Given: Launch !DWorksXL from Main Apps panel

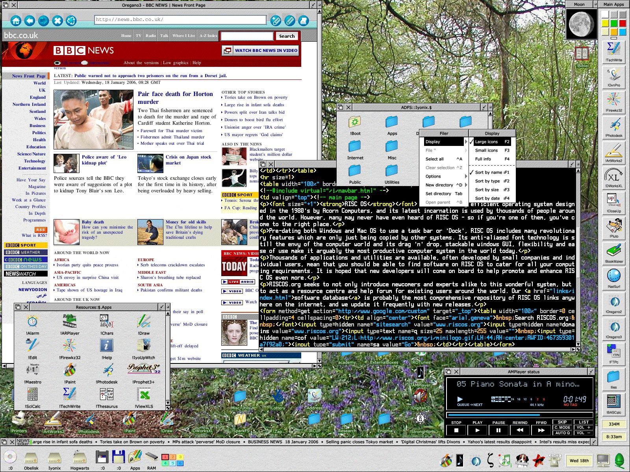Looking at the screenshot, I should [x=614, y=178].
